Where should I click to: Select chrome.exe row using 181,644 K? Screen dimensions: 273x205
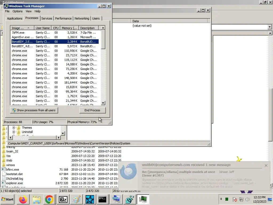click(55, 82)
